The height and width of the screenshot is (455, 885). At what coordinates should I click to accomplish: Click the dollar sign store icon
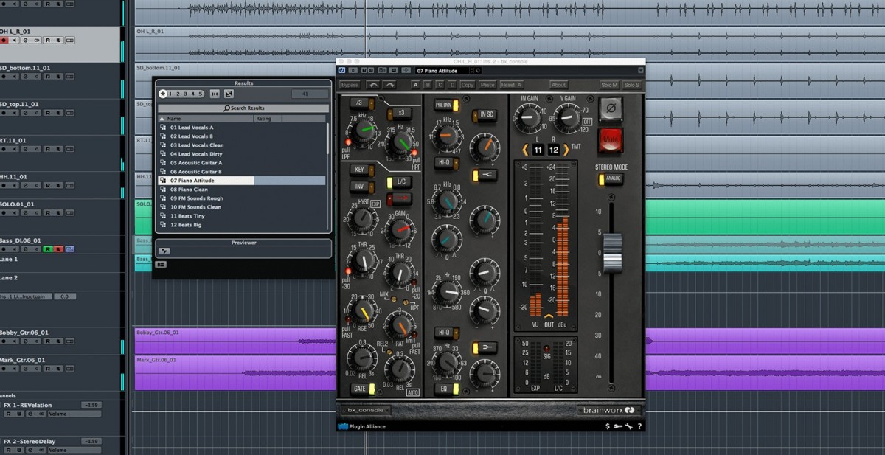point(607,426)
